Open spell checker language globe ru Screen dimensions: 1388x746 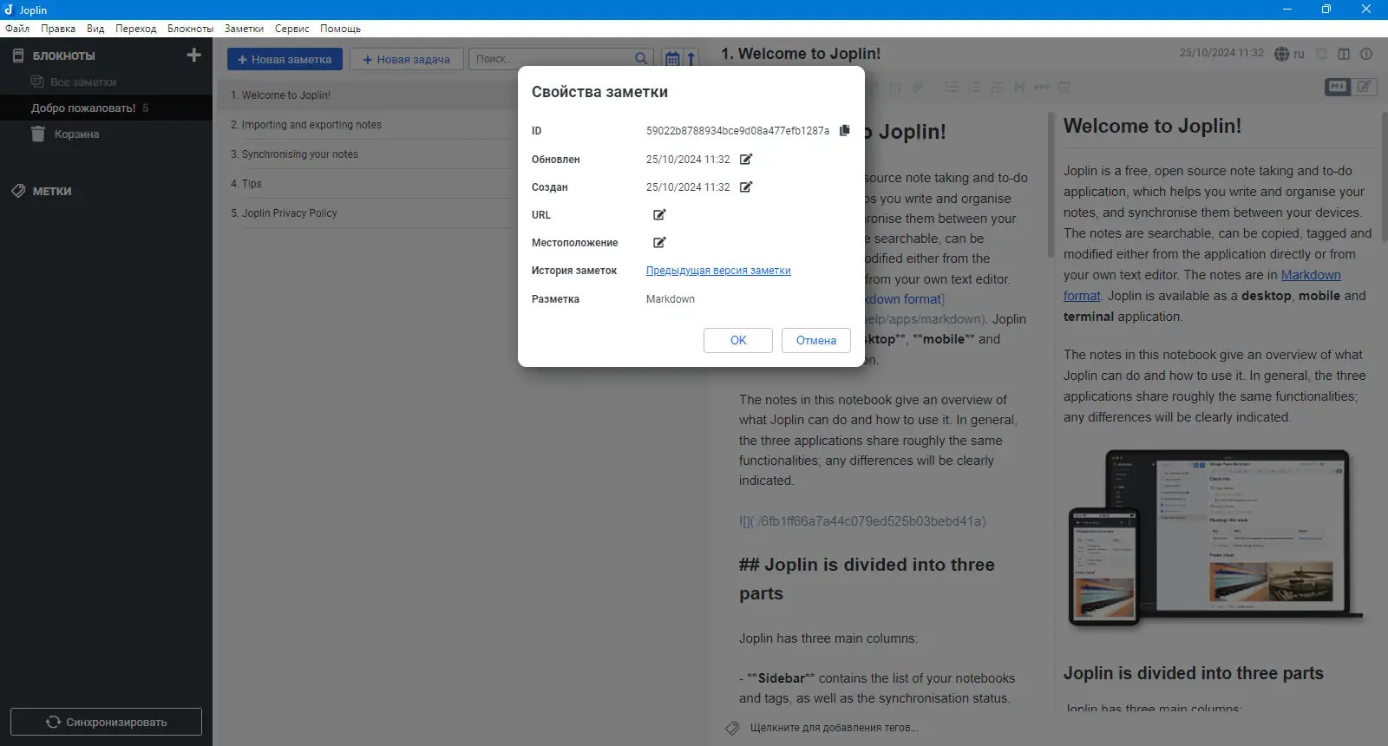coord(1289,54)
